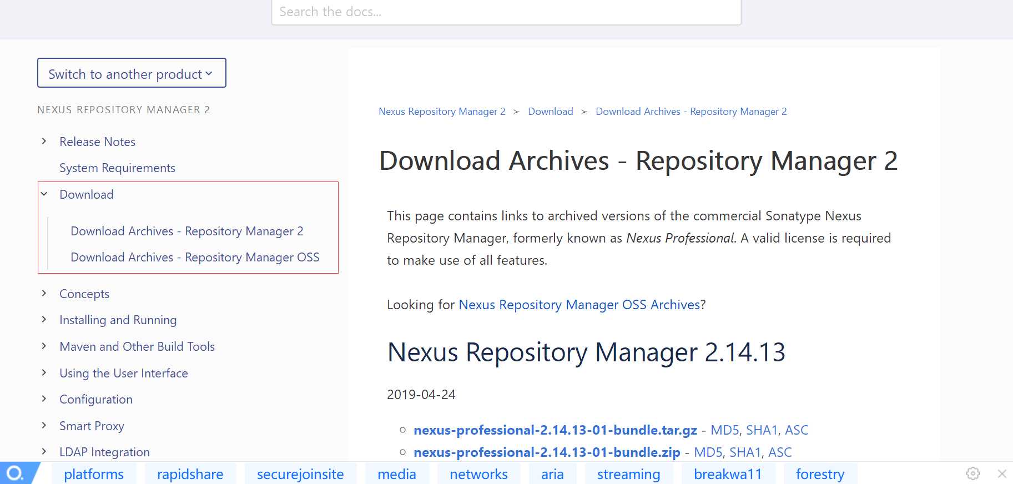Click the page title Download Archives heading
1013x484 pixels.
(x=638, y=161)
